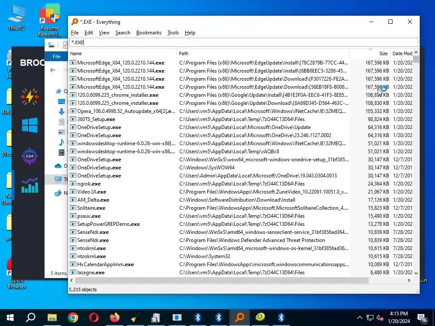This screenshot has height=326, width=435.
Task: Select OneDrive cloud icon in File Explorer
Action: pyautogui.click(x=58, y=166)
